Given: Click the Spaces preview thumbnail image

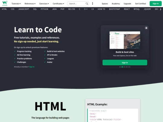Looking at the screenshot, I should click(125, 40).
